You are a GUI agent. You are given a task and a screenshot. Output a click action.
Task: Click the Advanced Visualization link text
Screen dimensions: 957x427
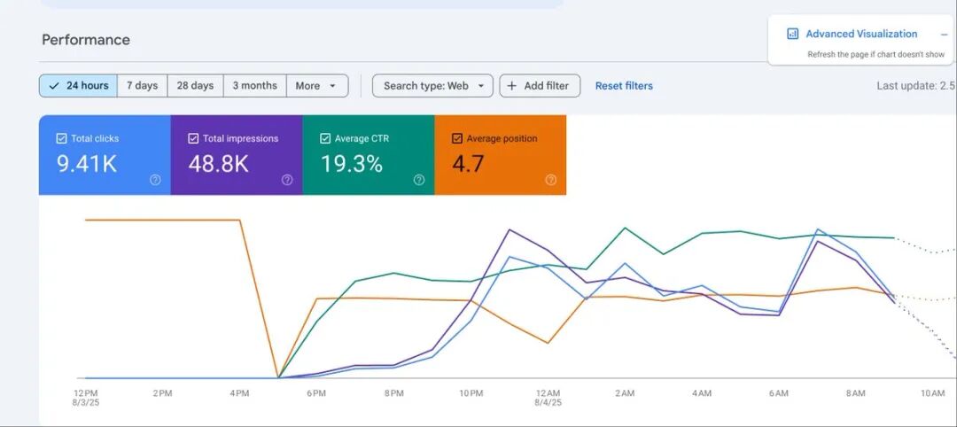click(x=861, y=35)
